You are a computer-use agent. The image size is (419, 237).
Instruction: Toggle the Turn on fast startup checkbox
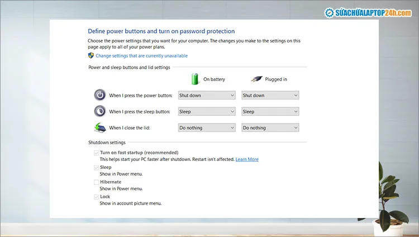tap(97, 153)
